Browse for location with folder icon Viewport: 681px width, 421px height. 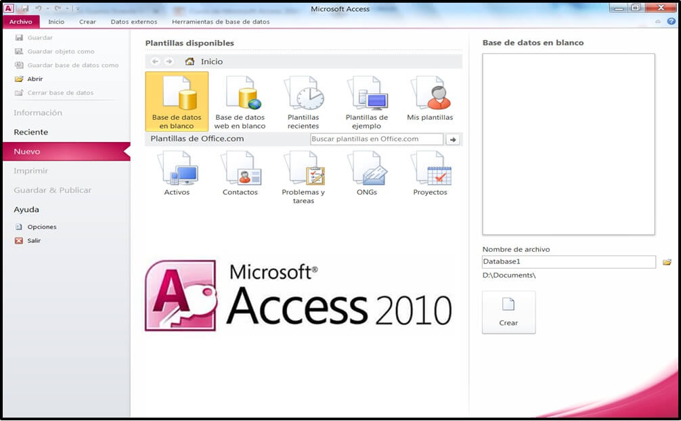click(667, 262)
